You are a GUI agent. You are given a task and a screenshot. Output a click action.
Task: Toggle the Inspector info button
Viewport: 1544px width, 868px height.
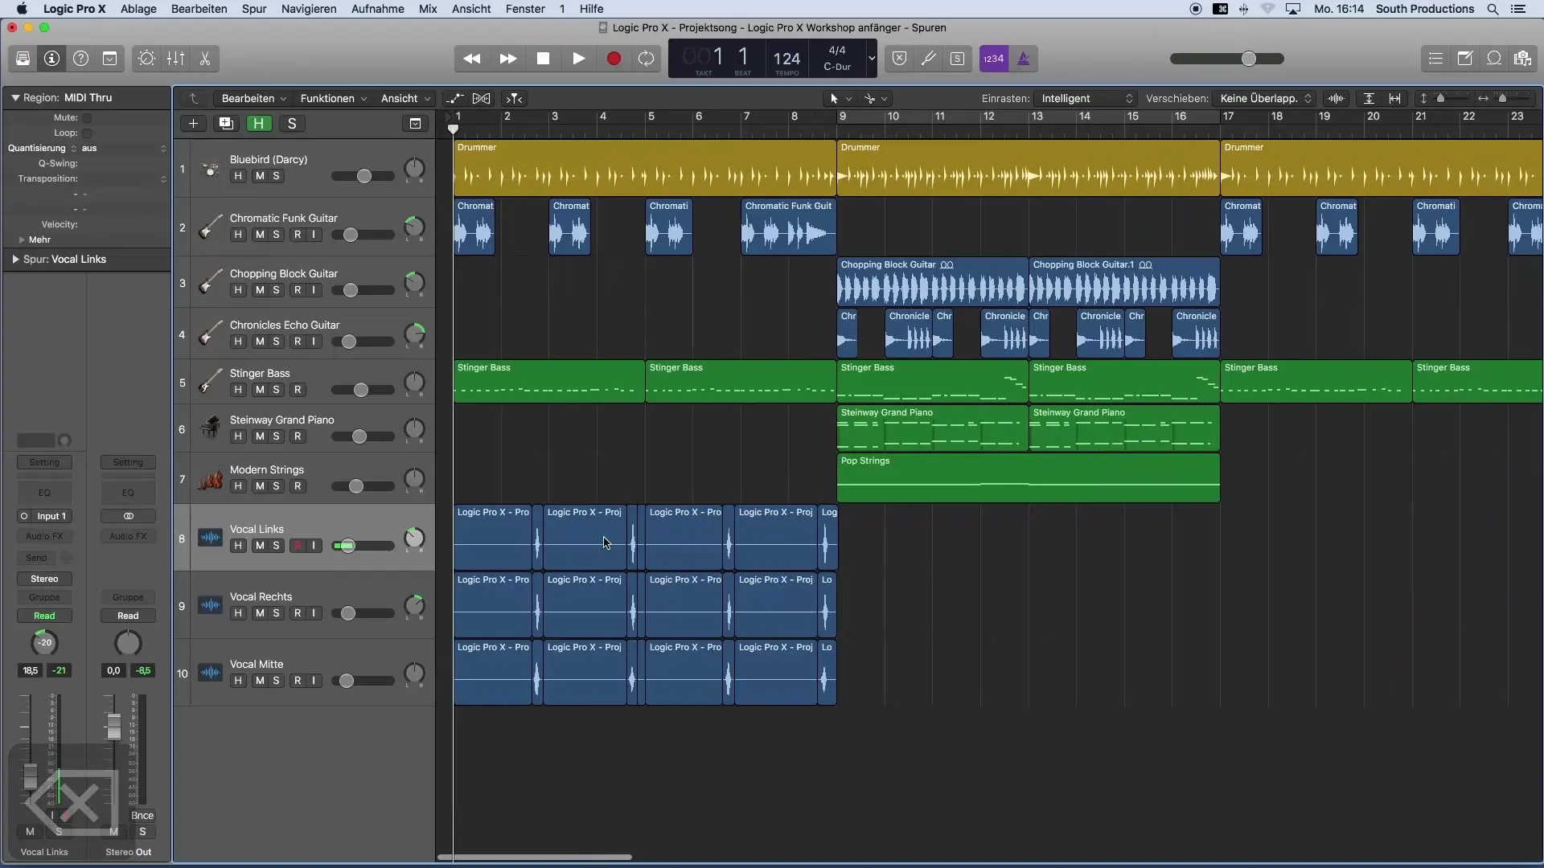point(51,59)
